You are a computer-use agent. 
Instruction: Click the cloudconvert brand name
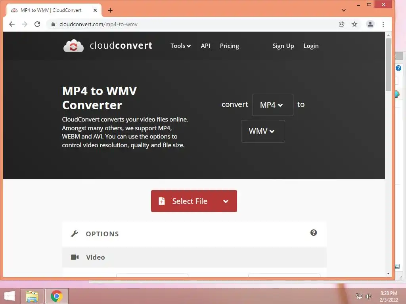(x=121, y=46)
